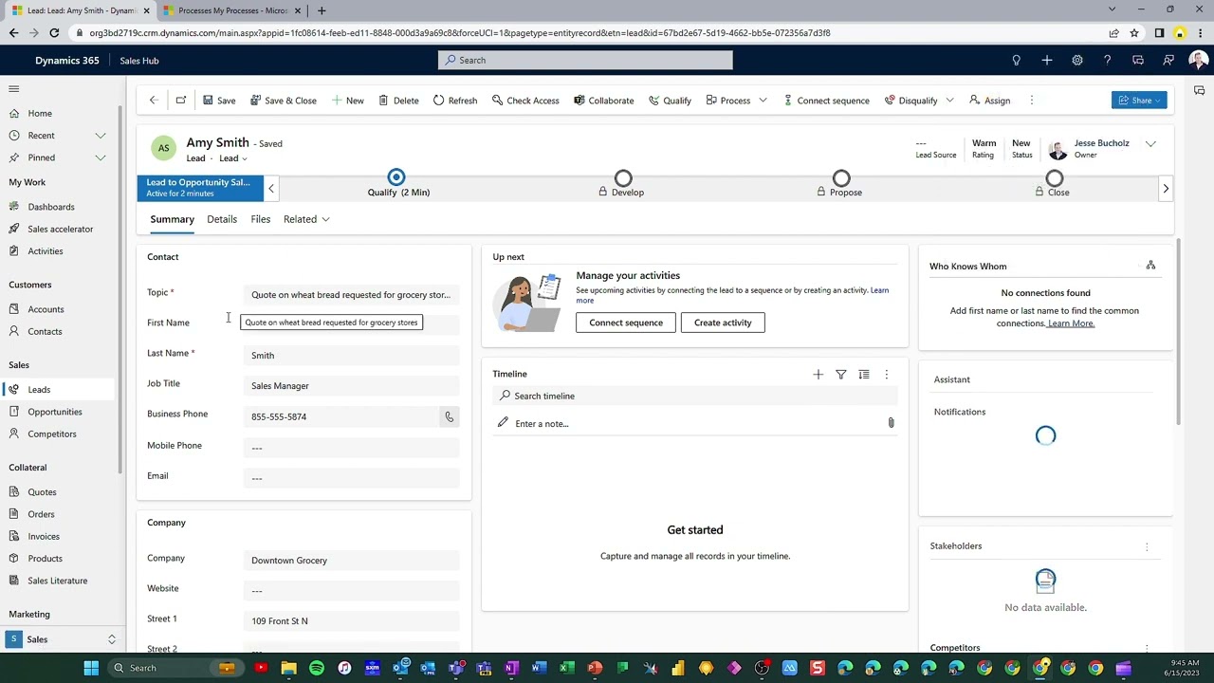
Task: Click Connect sequence in command bar
Action: 826,101
